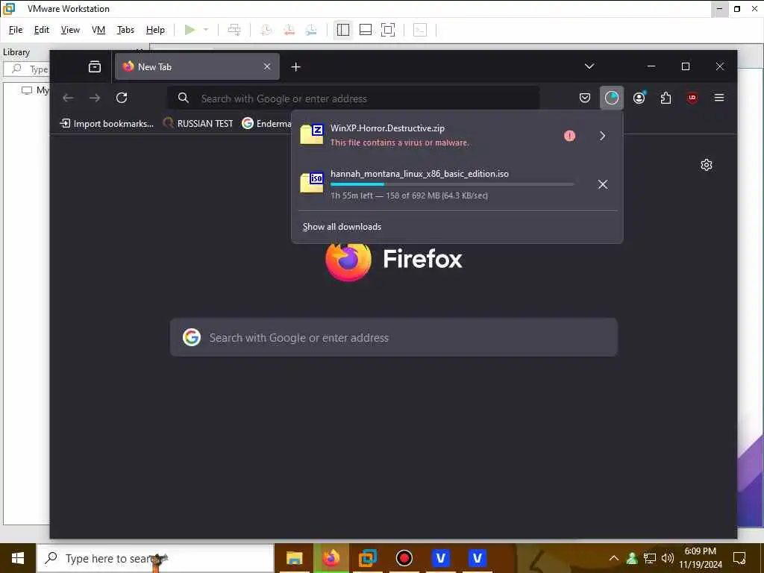Image resolution: width=764 pixels, height=573 pixels.
Task: Expand the list all tabs chevron in Firefox
Action: (589, 66)
